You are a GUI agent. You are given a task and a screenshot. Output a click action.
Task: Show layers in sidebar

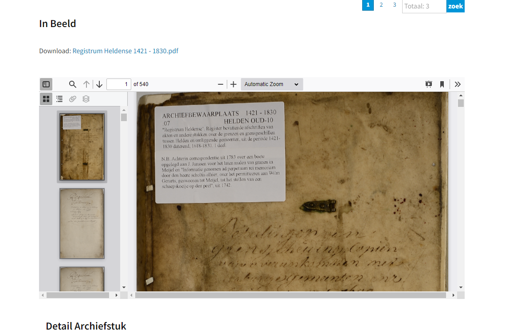click(86, 99)
